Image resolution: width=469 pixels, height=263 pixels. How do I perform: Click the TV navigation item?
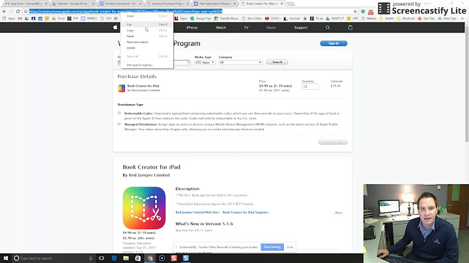[x=246, y=27]
